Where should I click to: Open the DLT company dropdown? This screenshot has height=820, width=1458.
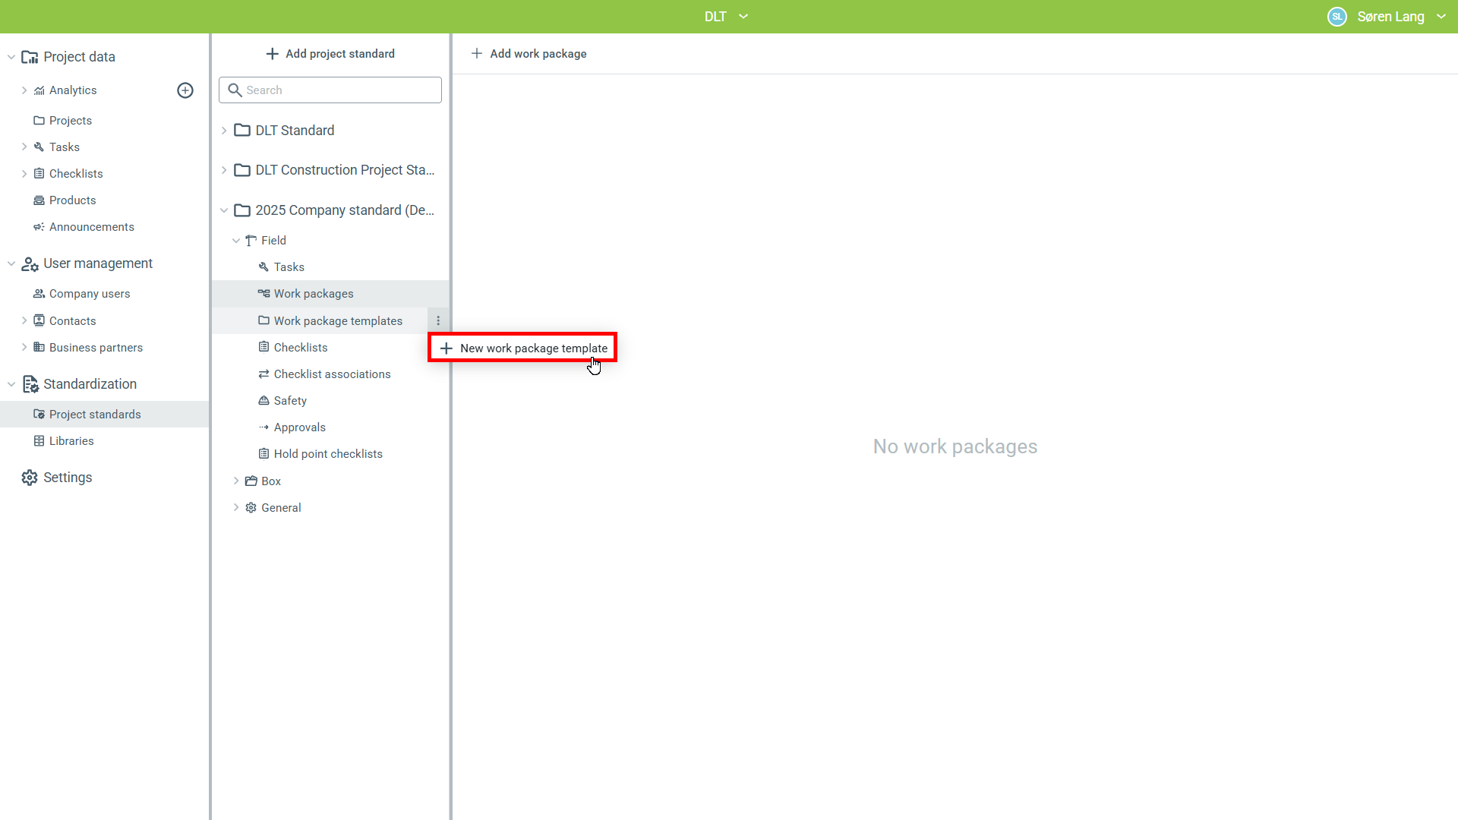point(725,17)
